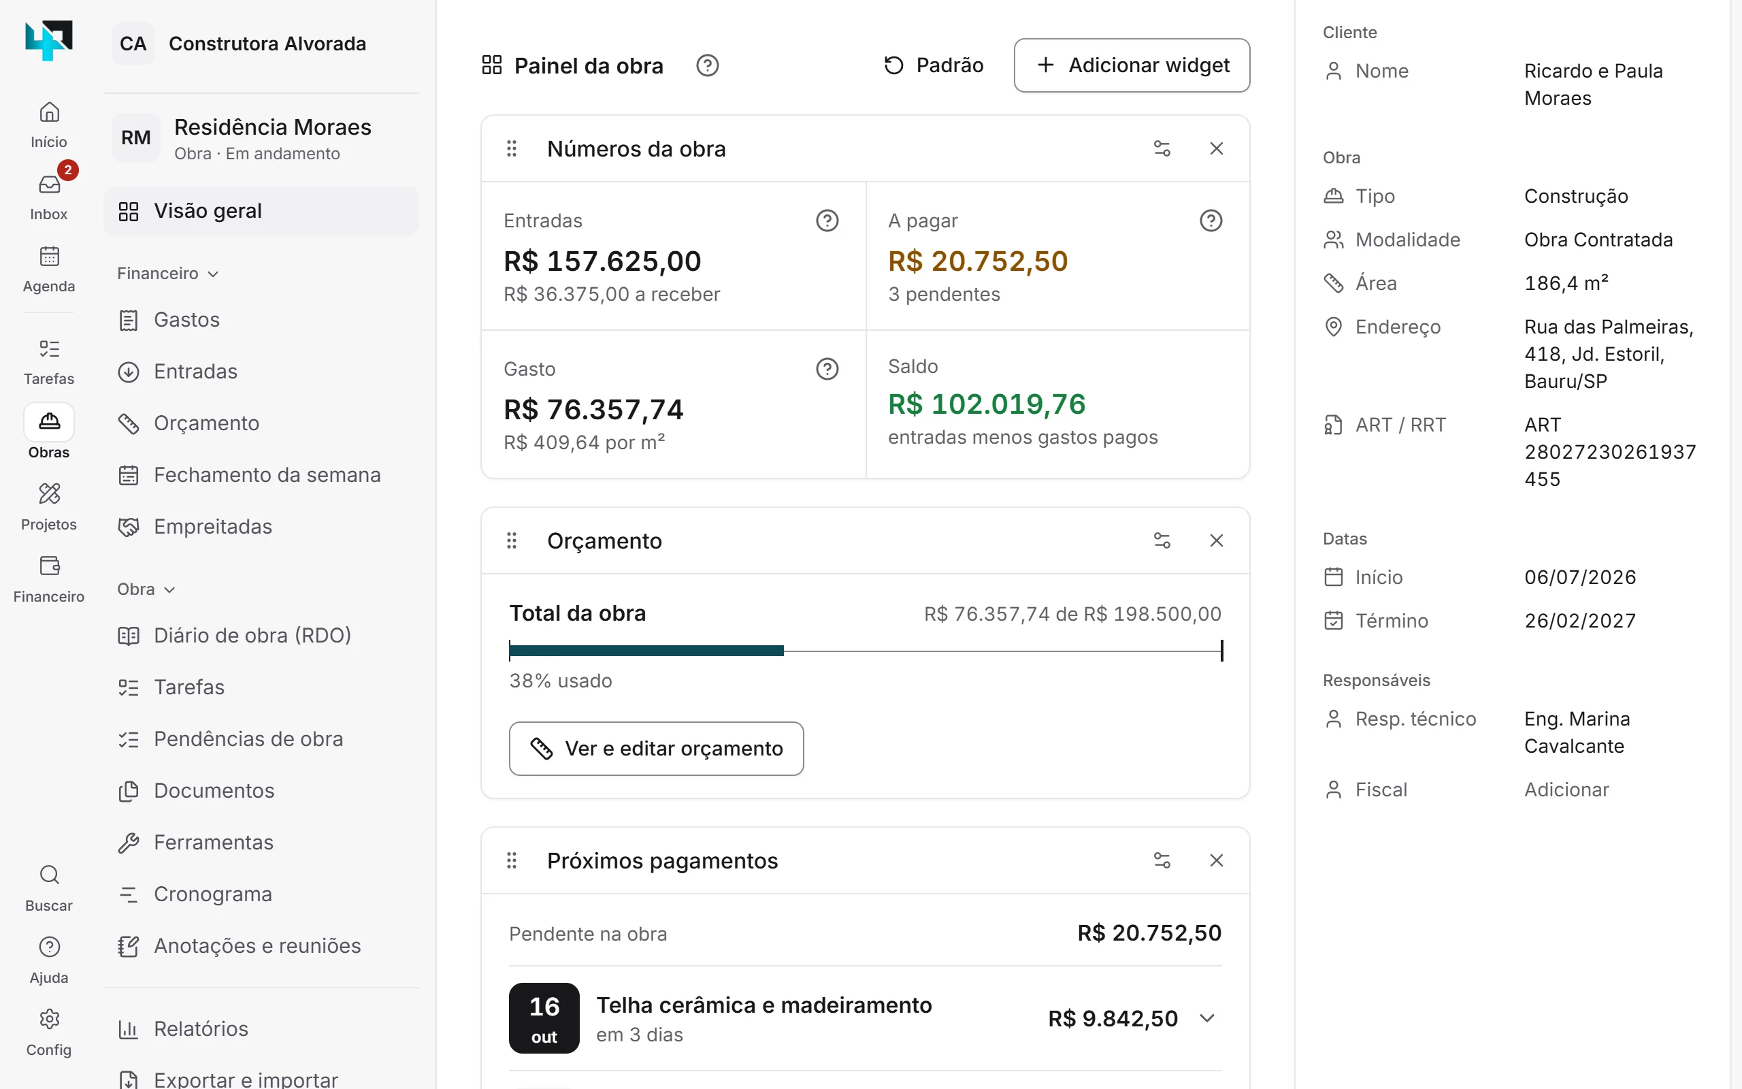
Task: Open the Inbox with 2 notifications
Action: coord(49,196)
